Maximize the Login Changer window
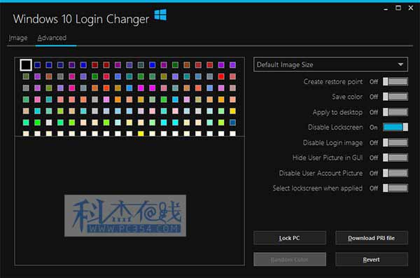420x278 pixels. [398, 8]
